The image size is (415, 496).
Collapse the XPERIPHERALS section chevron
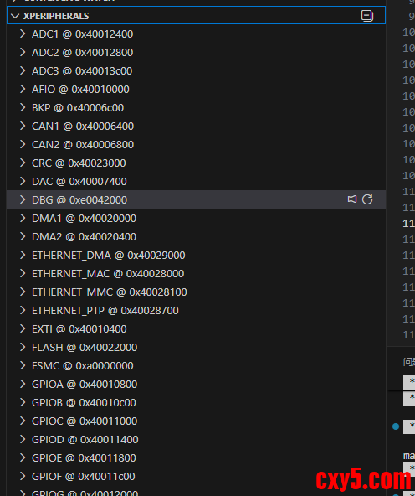point(15,16)
